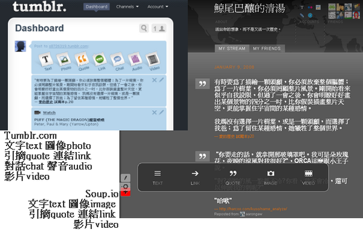Expand the Channels dropdown menu

click(x=127, y=7)
